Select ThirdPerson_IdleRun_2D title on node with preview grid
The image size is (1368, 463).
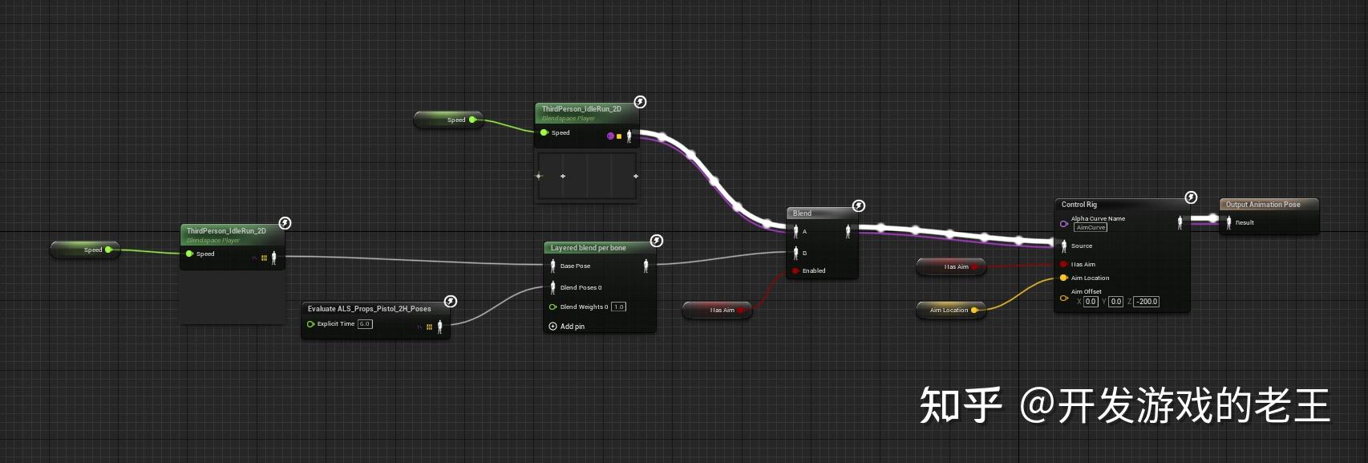(x=581, y=109)
